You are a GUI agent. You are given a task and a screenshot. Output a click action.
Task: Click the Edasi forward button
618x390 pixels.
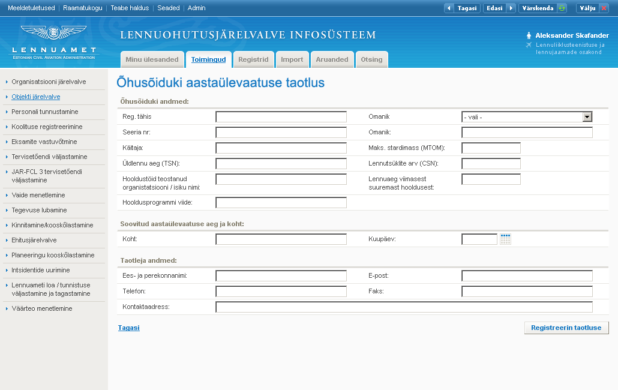[499, 8]
